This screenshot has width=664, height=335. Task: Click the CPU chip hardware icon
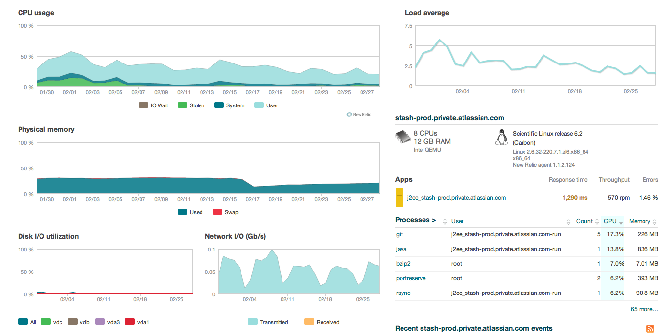(x=402, y=136)
